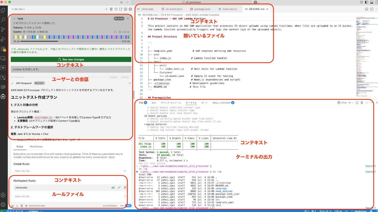Open the Manage gear in activity bar
Image resolution: width=378 pixels, height=212 pixels.
[x=3, y=204]
